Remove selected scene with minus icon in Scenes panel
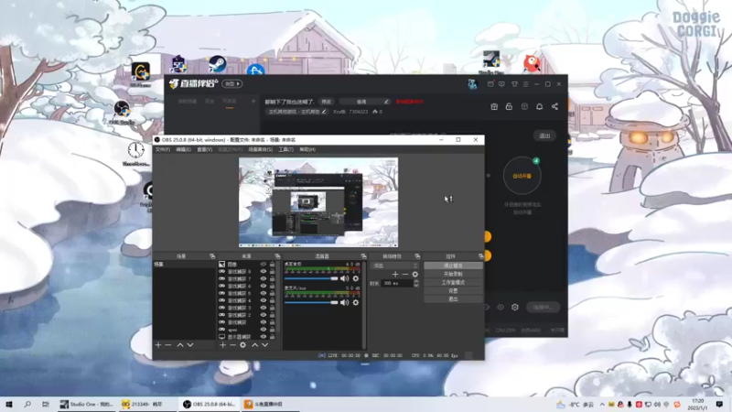This screenshot has height=412, width=732. 168,345
